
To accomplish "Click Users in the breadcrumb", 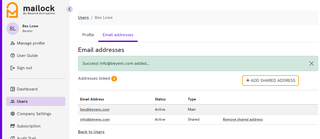I will coord(83,18).
